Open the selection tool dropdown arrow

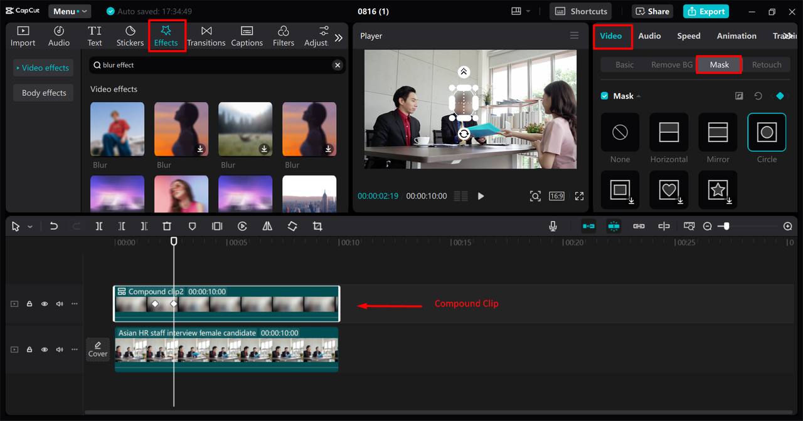(29, 227)
